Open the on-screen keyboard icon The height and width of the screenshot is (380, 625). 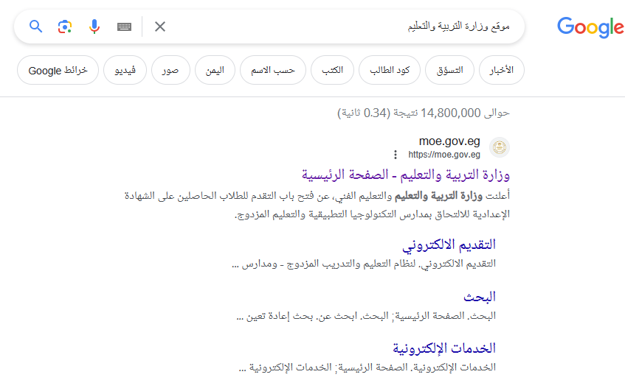click(x=125, y=27)
